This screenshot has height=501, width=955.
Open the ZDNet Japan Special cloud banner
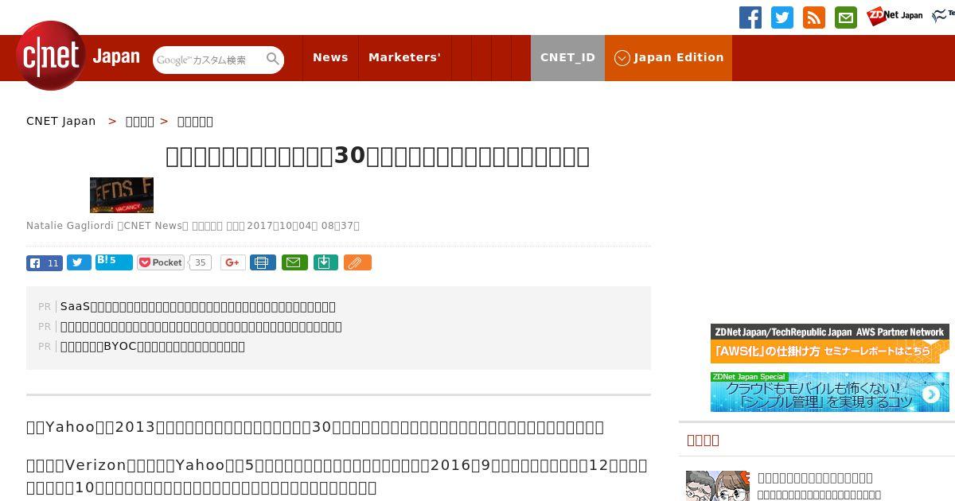[x=830, y=392]
